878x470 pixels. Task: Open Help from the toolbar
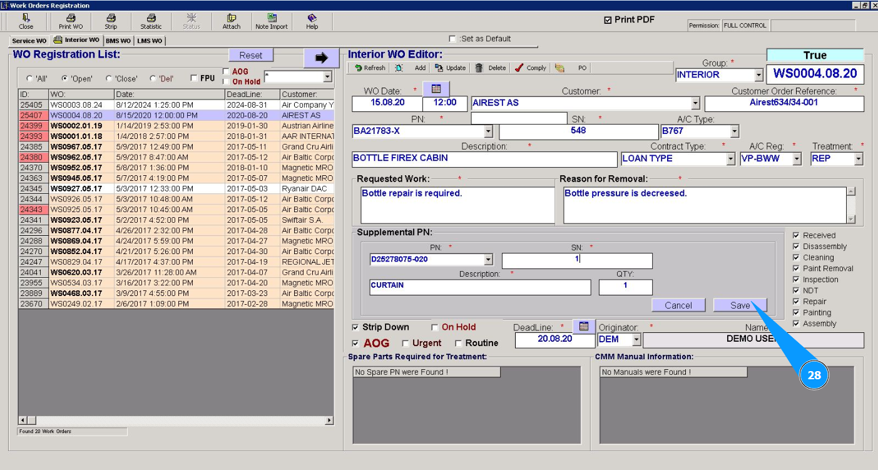(312, 19)
